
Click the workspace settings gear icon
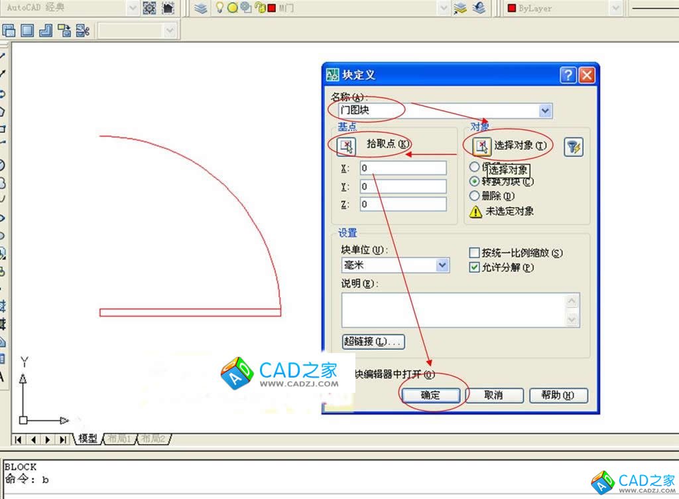[149, 8]
